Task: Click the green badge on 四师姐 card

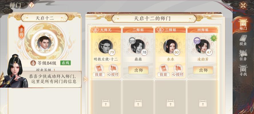Action: click(x=213, y=38)
